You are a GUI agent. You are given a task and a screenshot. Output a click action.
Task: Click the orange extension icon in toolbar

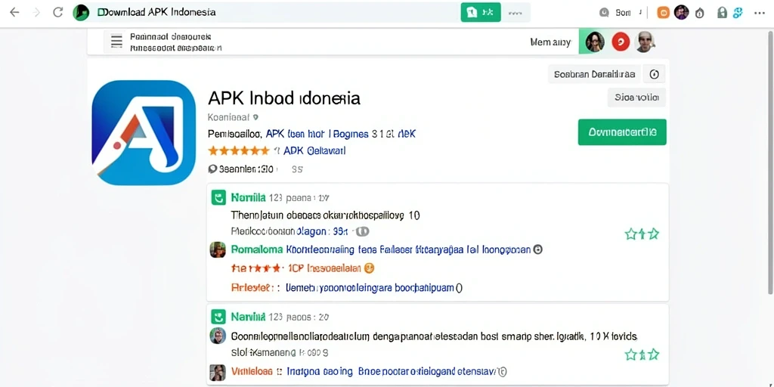coord(664,13)
